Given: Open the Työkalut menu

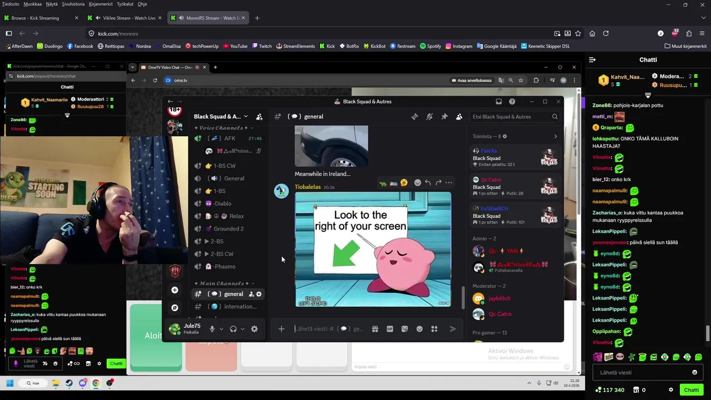Looking at the screenshot, I should pyautogui.click(x=125, y=4).
